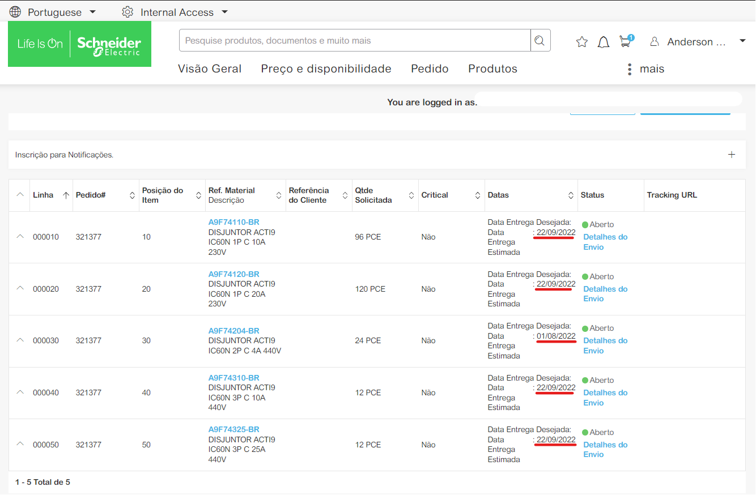The width and height of the screenshot is (756, 495).
Task: Click the globe language icon
Action: tap(15, 12)
